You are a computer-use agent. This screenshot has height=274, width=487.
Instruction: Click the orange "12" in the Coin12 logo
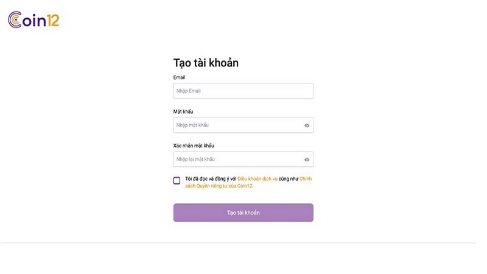[52, 20]
